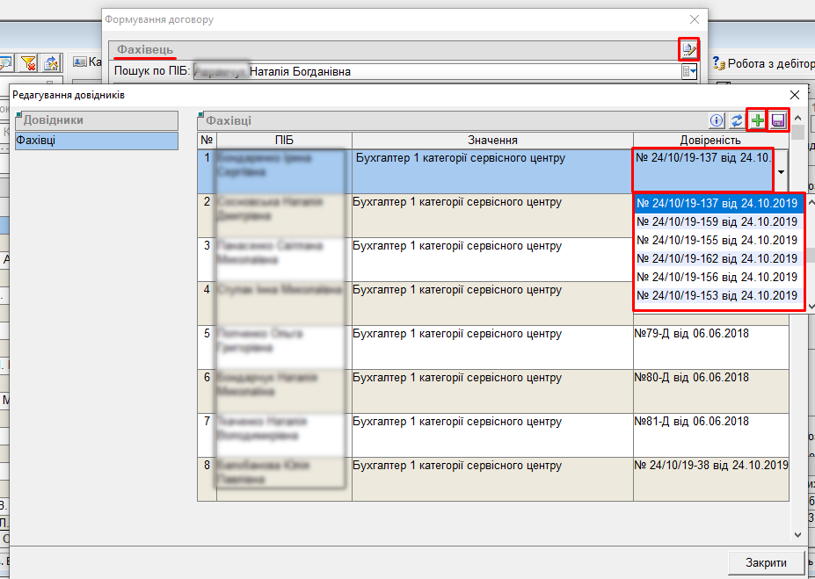Click the Значення column header
The image size is (815, 579).
[492, 141]
